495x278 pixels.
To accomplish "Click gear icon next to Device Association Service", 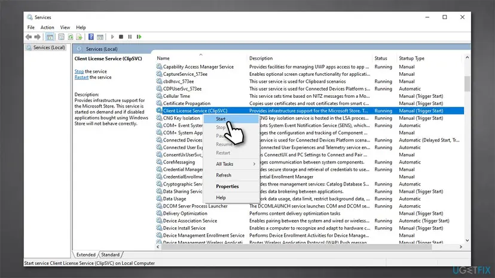I will (159, 221).
